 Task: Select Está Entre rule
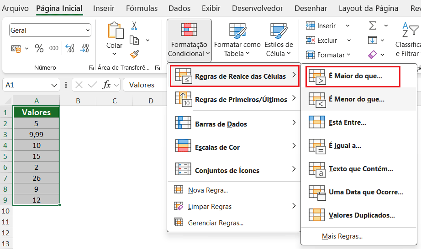click(x=359, y=122)
